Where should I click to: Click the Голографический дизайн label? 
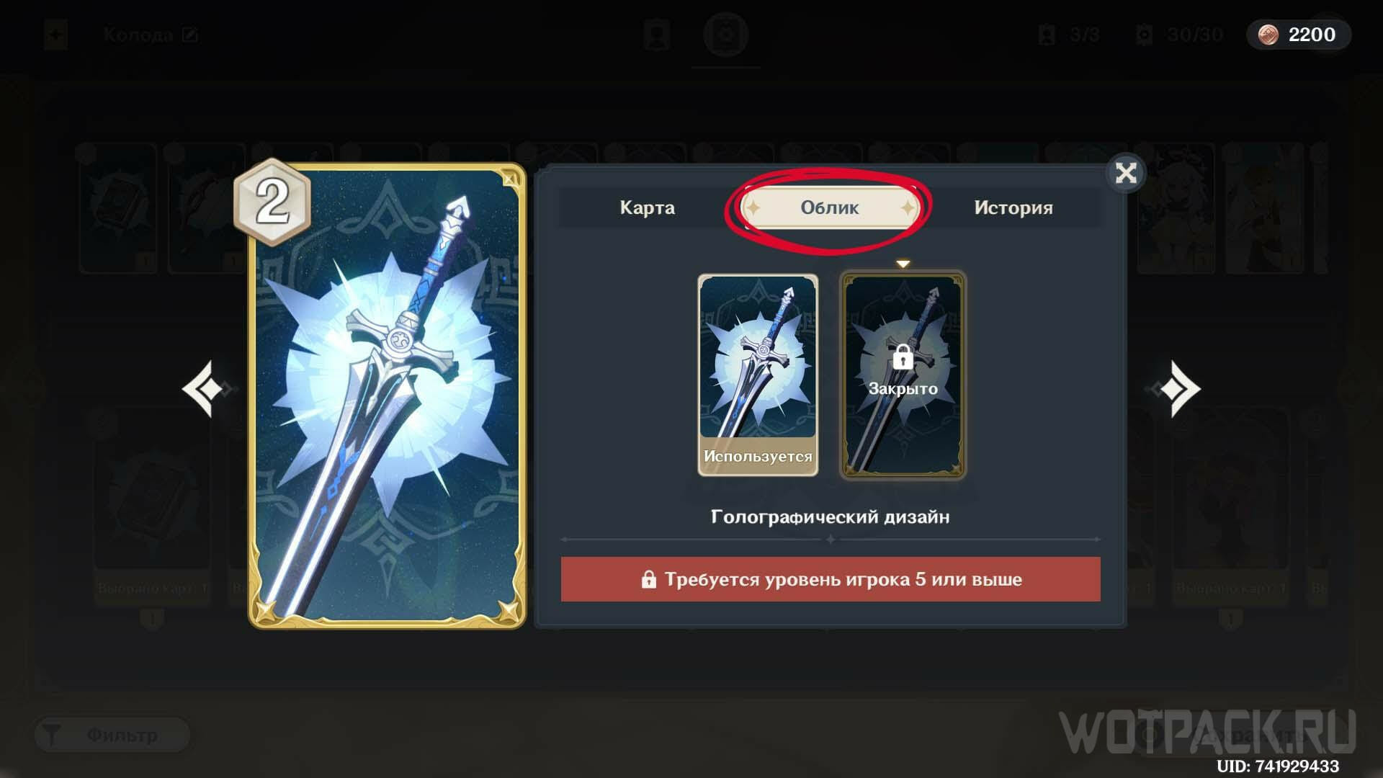[x=830, y=517]
